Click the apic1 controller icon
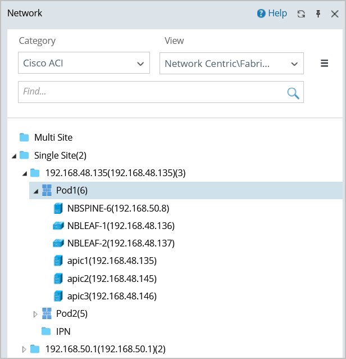Viewport: 346px width, 359px height. click(x=57, y=261)
